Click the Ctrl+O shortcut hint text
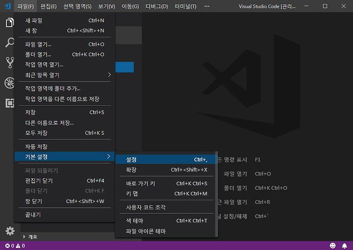The width and height of the screenshot is (353, 250). click(263, 174)
